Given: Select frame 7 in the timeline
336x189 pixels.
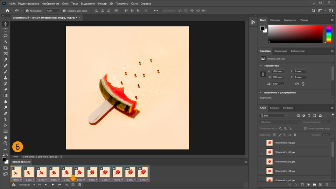Looking at the screenshot, I should [93, 172].
